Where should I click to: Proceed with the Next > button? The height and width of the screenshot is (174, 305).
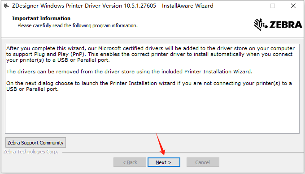click(164, 162)
